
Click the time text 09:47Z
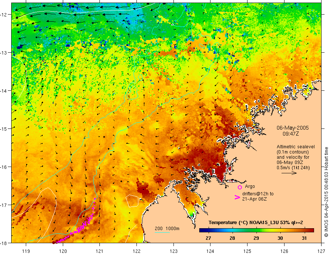(x=290, y=134)
